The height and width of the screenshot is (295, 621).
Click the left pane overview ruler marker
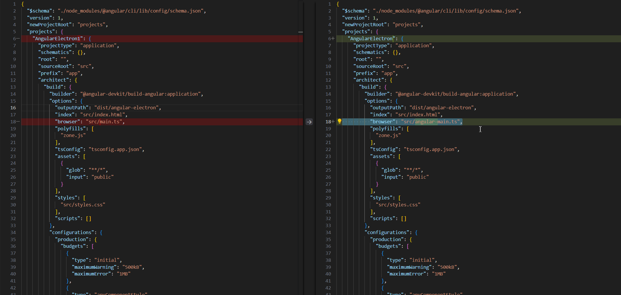tap(301, 32)
